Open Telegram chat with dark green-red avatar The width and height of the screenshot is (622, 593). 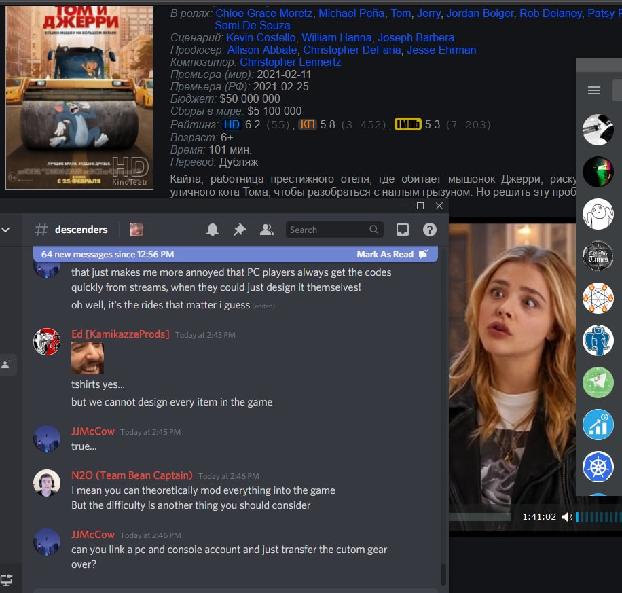pos(598,172)
